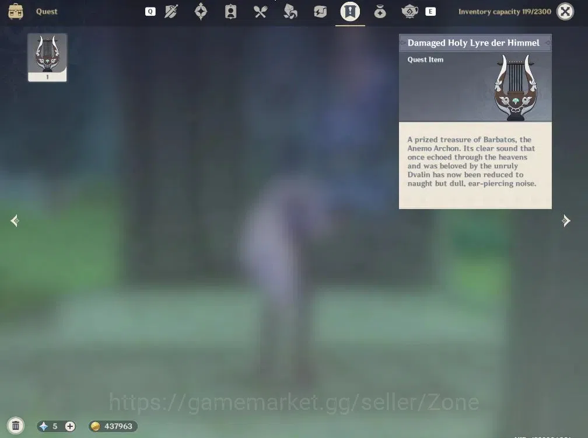Select the highlighted Quest tab icon
The width and height of the screenshot is (588, 438).
[x=350, y=11]
